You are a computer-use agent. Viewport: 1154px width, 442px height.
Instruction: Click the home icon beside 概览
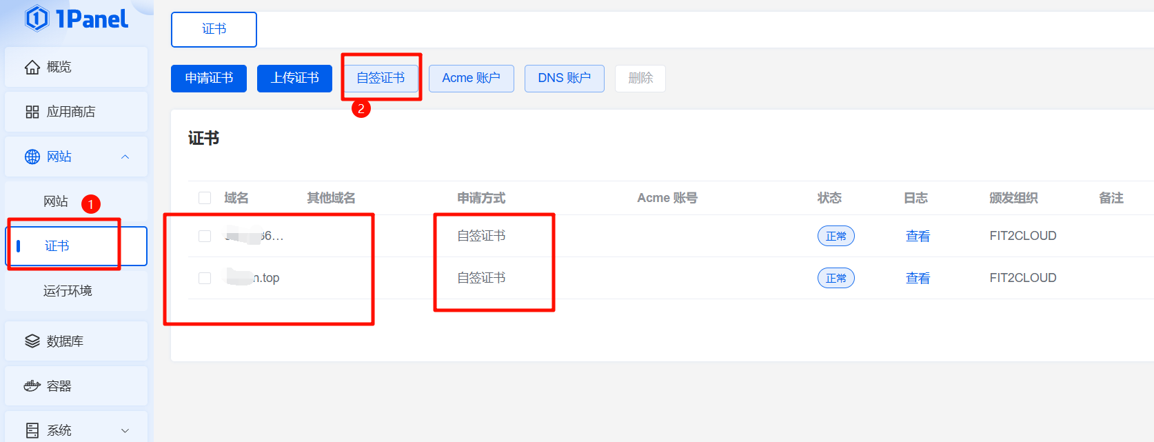pyautogui.click(x=32, y=67)
